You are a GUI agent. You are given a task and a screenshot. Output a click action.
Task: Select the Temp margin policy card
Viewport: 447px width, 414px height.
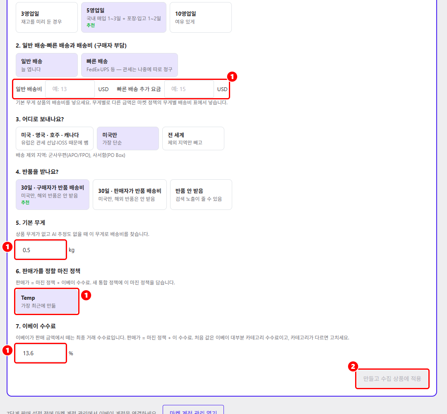tap(47, 301)
